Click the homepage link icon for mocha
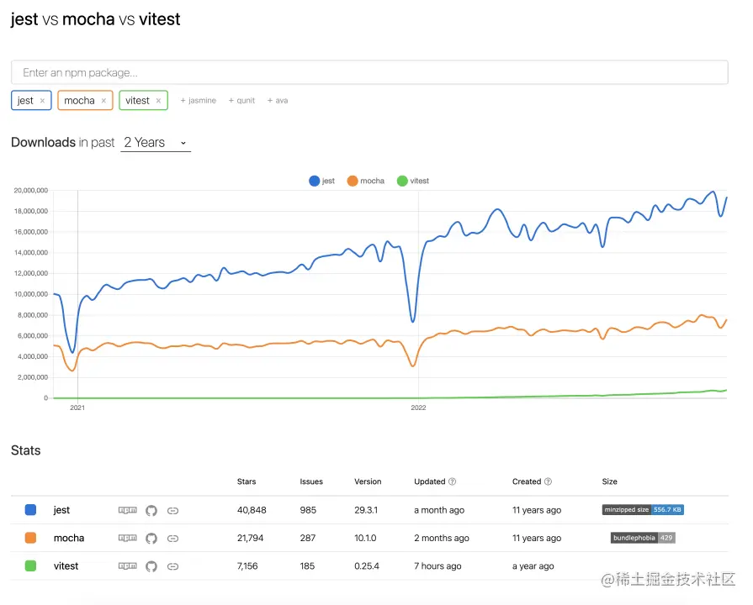This screenshot has height=605, width=753. [x=173, y=539]
